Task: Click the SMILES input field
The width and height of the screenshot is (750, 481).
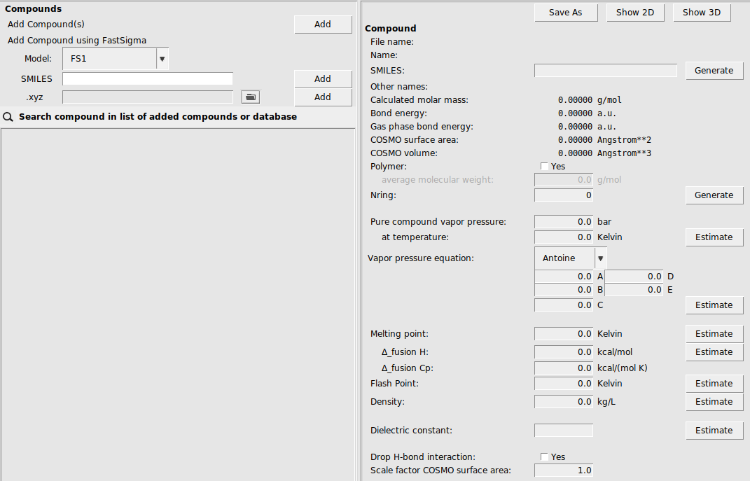Action: click(147, 78)
